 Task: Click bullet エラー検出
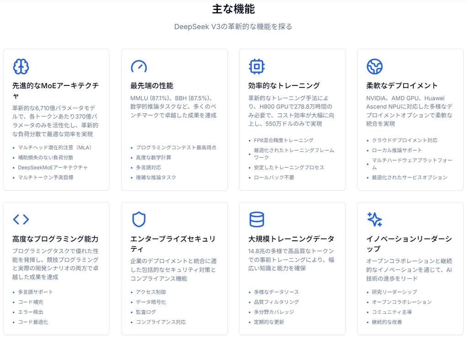pyautogui.click(x=31, y=312)
